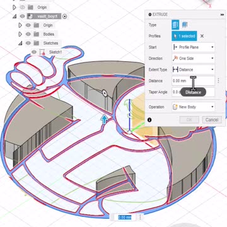Select the thin Extrude type icon
227x227 pixels.
pyautogui.click(x=185, y=25)
